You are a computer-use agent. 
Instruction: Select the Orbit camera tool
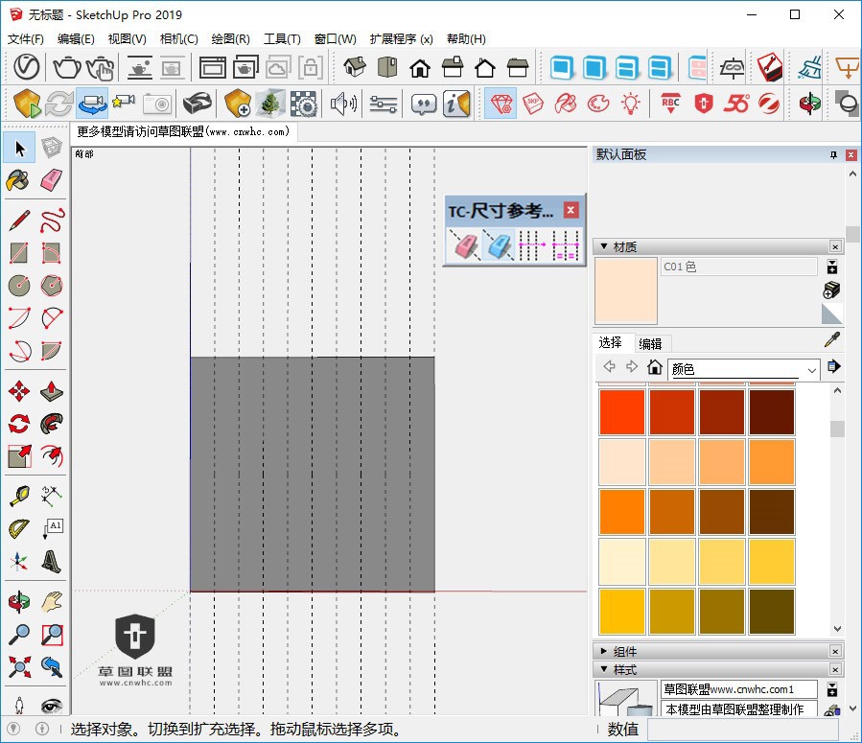click(x=18, y=602)
